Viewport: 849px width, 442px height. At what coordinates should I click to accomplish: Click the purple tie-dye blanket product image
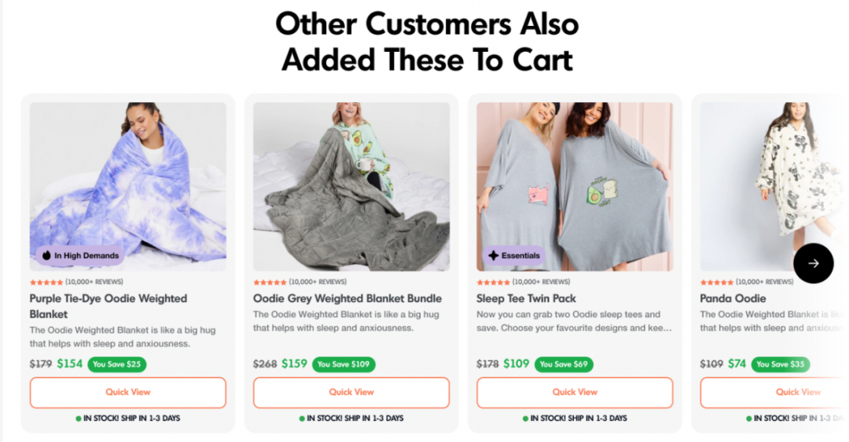[x=128, y=186]
